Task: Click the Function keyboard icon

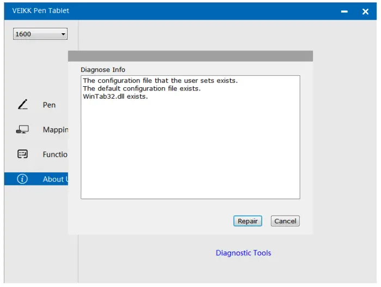Action: click(x=22, y=154)
